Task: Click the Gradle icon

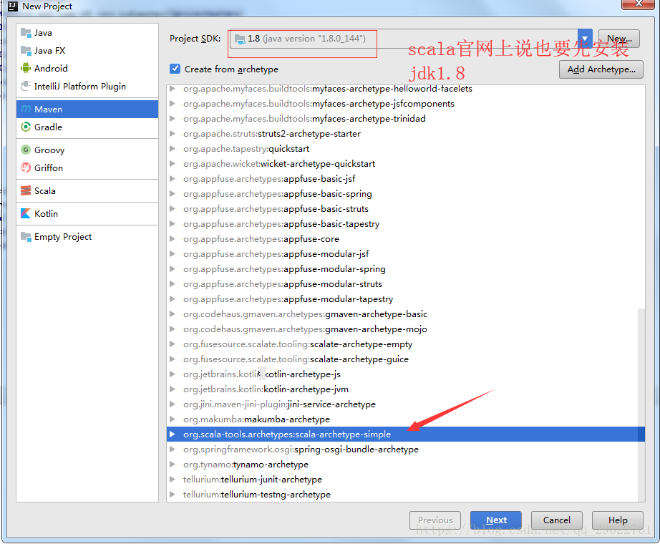Action: tap(26, 127)
